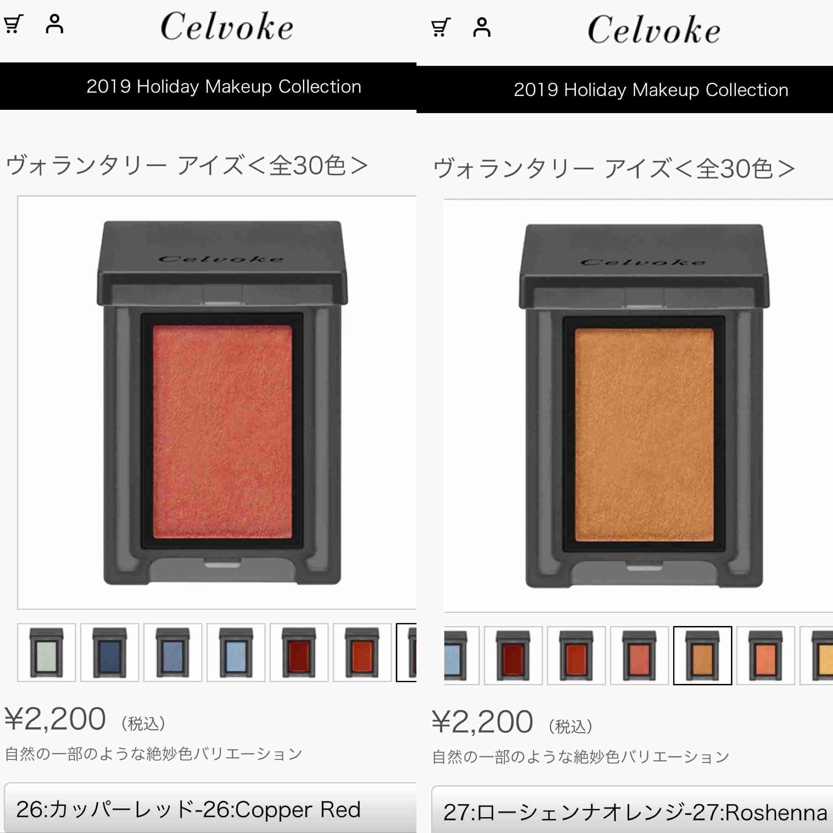
Task: Open the 26:Copper Red color dropdown
Action: pyautogui.click(x=210, y=809)
